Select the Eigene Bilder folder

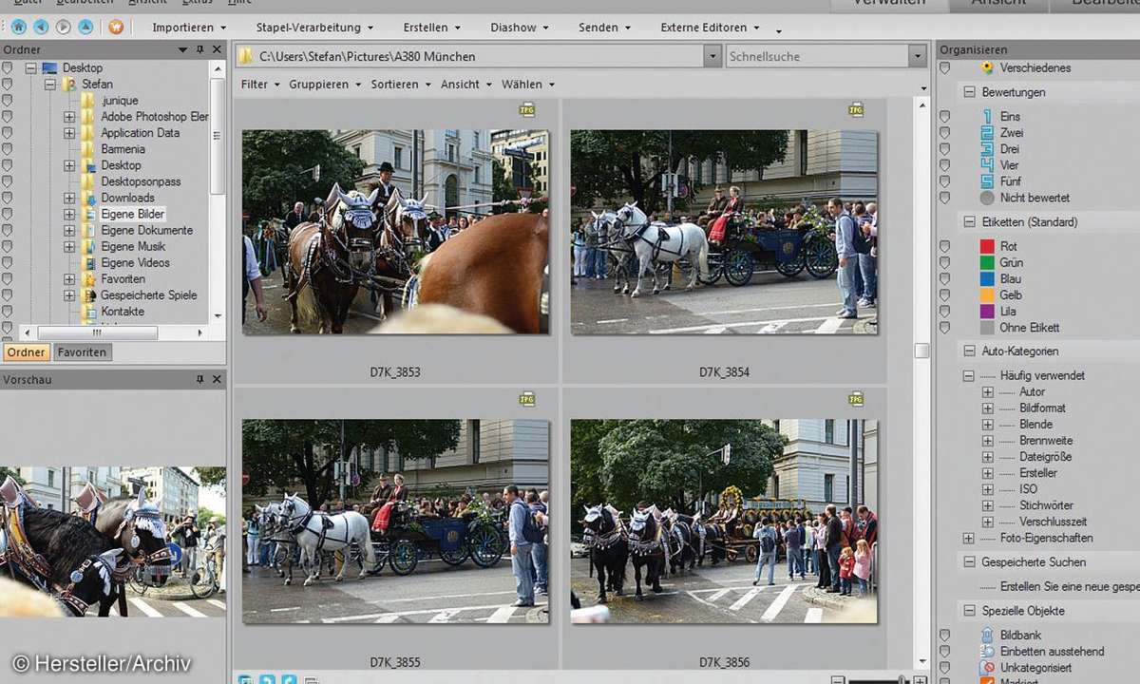[133, 215]
